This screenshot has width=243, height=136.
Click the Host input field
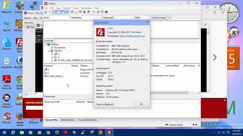click(x=60, y=18)
